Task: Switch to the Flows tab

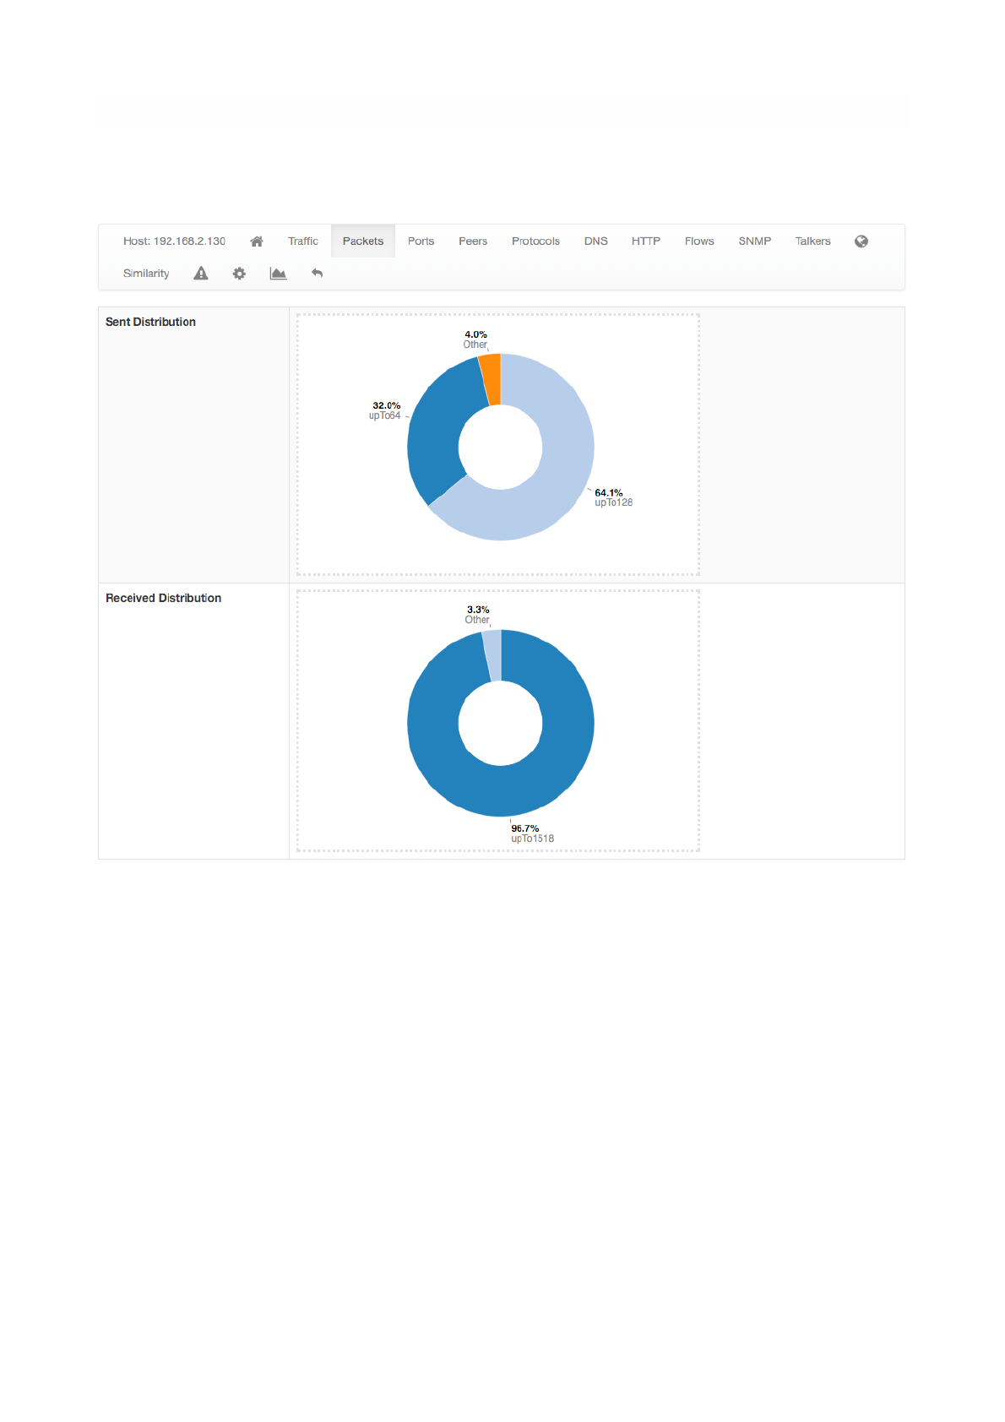Action: click(x=699, y=242)
